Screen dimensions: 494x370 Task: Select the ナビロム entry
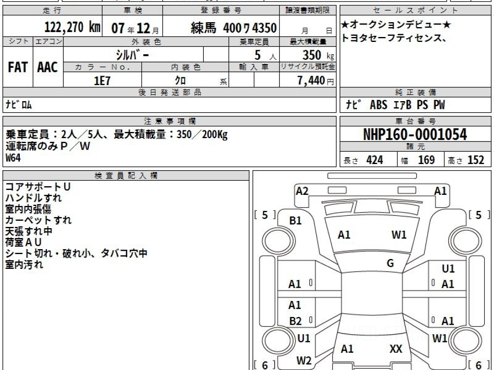pyautogui.click(x=19, y=105)
